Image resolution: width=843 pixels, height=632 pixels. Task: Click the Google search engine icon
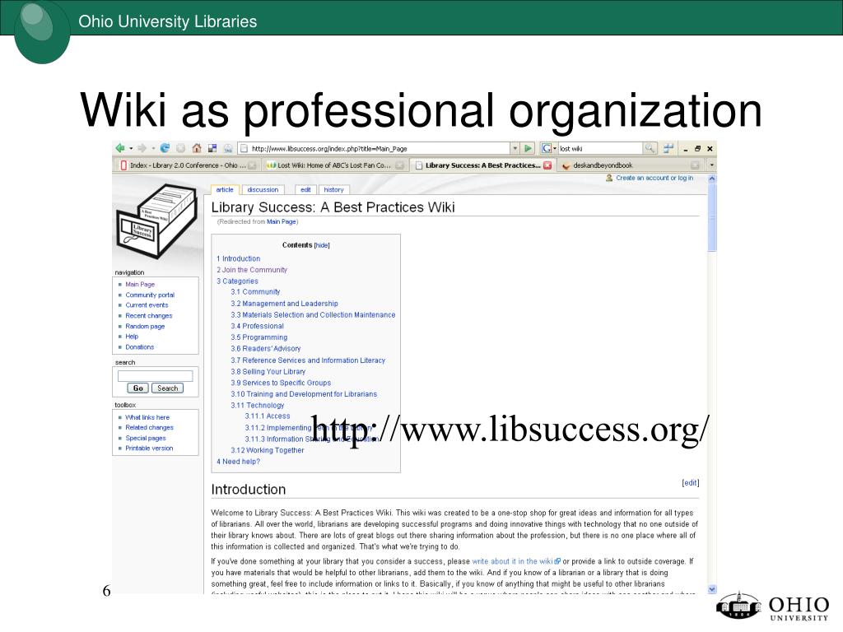pos(547,148)
